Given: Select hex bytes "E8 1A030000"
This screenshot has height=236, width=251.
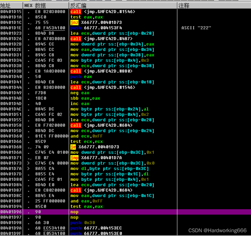Looking at the screenshot, I should click(50, 71).
